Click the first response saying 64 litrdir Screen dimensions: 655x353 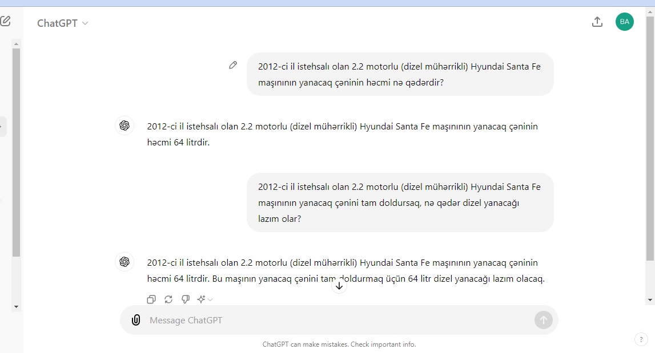[343, 135]
